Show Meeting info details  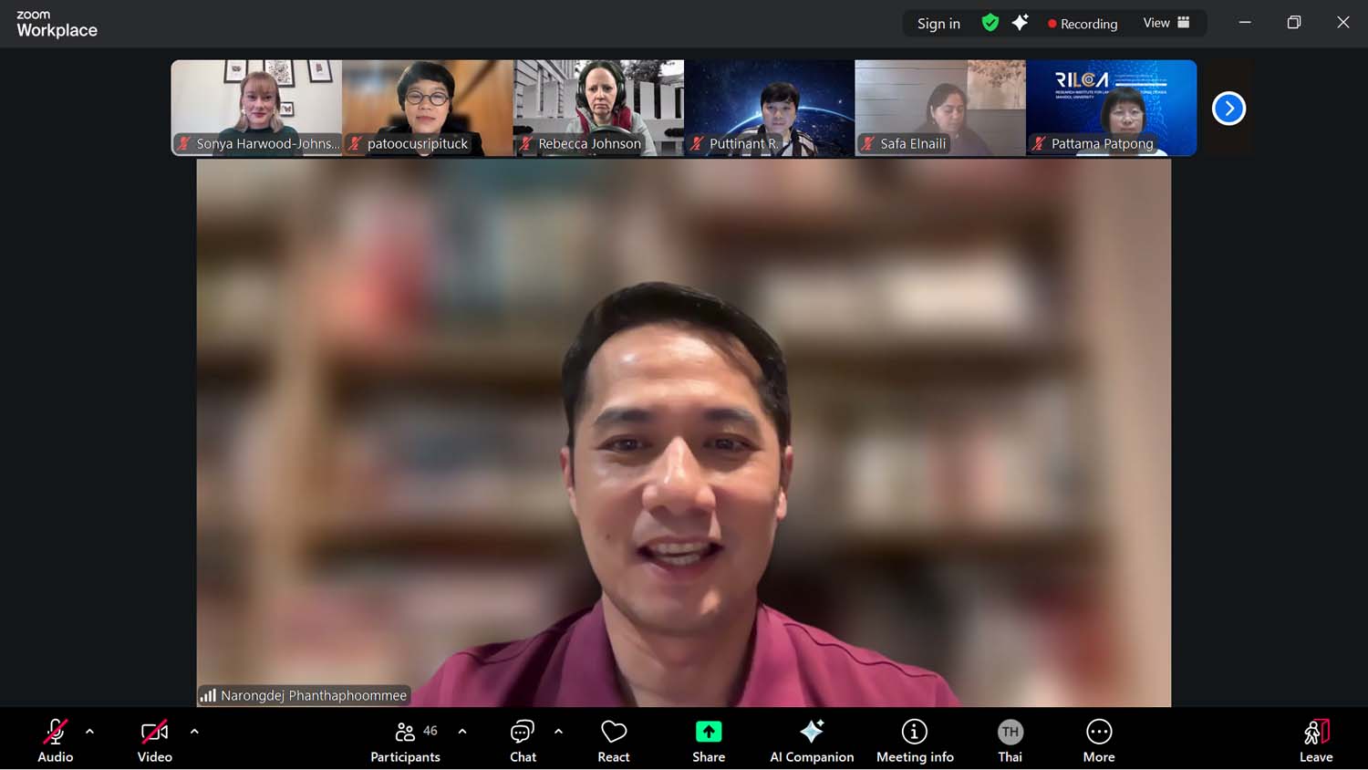(915, 740)
